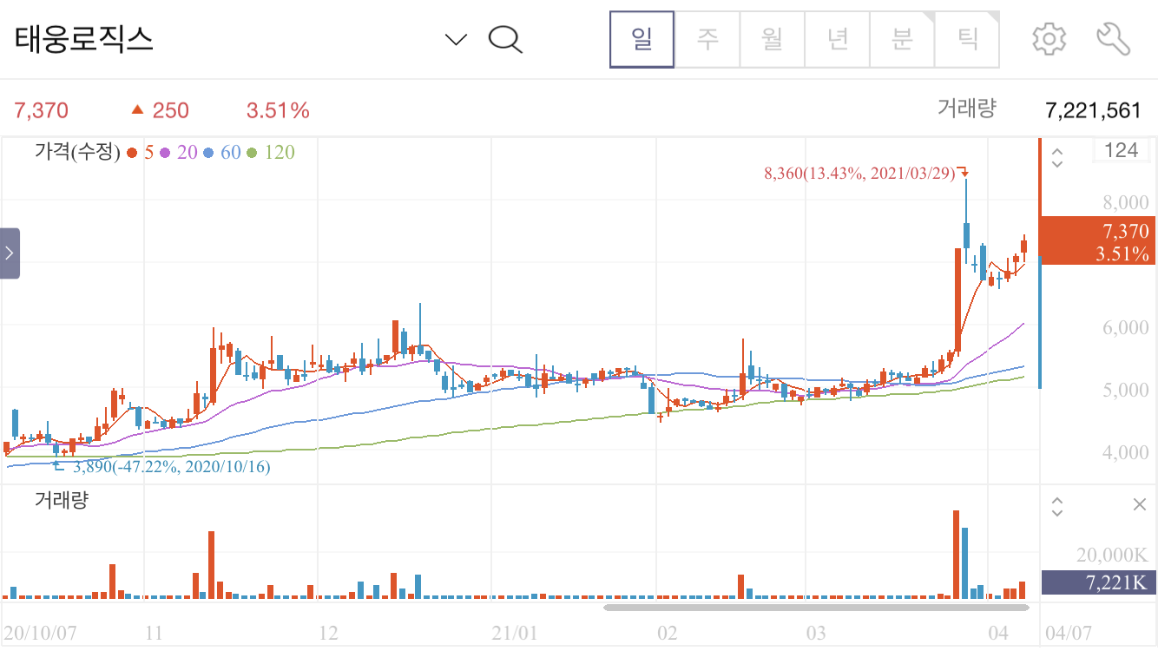Open chart settings gear
Screen dimensions: 1158x651
[x=1049, y=39]
